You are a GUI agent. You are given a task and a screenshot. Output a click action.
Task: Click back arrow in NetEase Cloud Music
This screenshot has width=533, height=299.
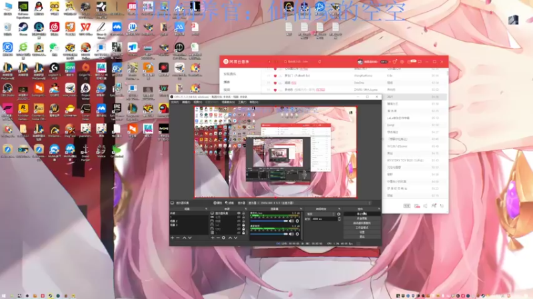click(269, 62)
